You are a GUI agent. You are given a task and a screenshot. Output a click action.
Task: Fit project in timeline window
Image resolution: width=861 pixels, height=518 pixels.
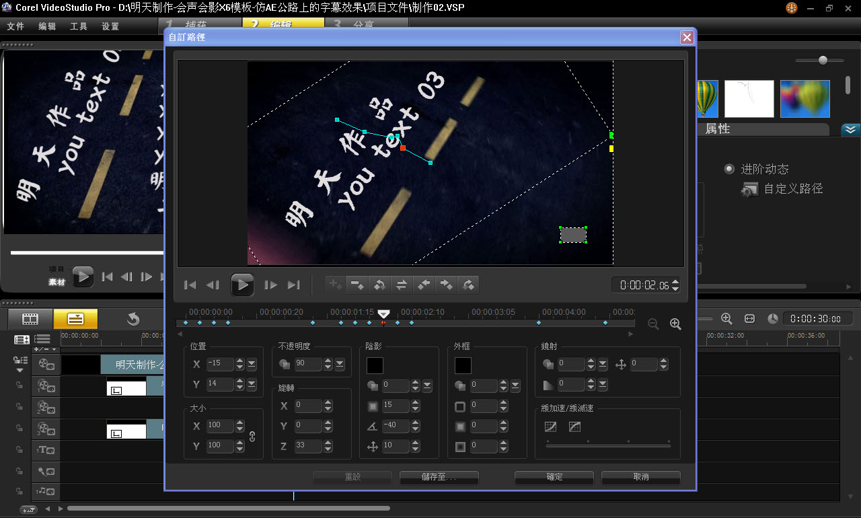coord(749,318)
